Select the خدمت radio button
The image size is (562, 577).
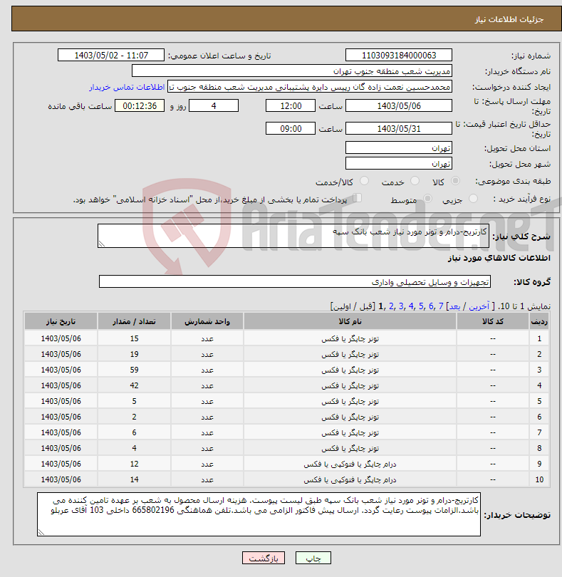pyautogui.click(x=415, y=181)
